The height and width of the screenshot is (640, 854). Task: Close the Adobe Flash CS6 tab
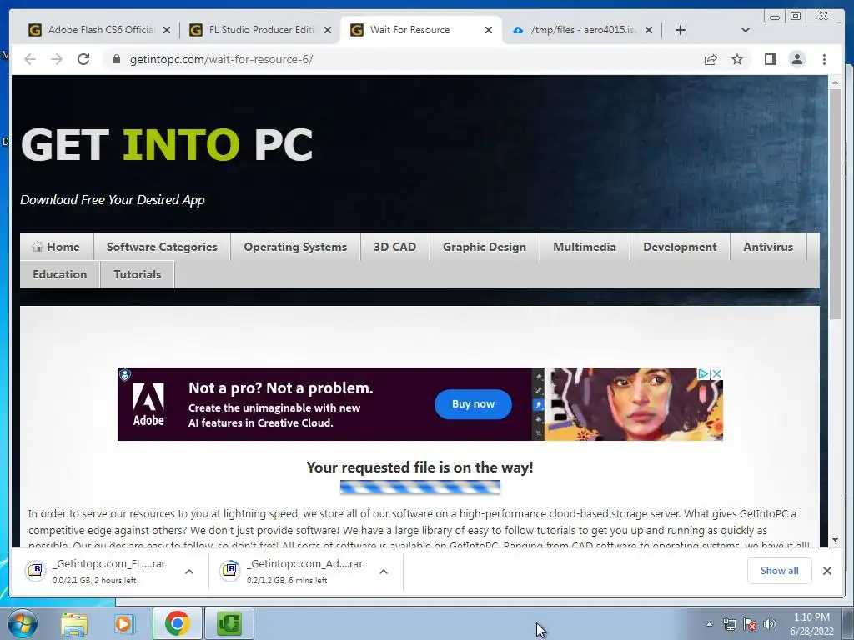[x=167, y=30]
